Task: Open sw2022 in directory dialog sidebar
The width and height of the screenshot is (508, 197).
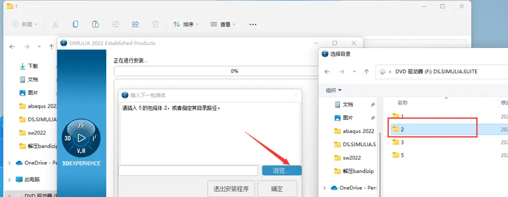Action: 347,158
